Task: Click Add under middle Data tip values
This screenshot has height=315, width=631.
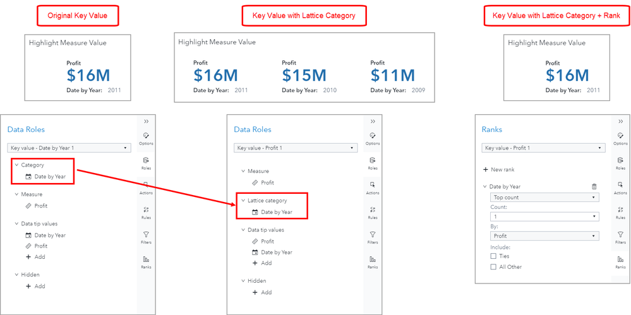Action: click(x=262, y=263)
